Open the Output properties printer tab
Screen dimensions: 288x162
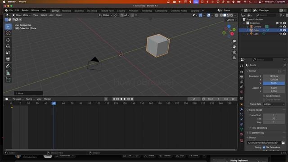pyautogui.click(x=242, y=77)
